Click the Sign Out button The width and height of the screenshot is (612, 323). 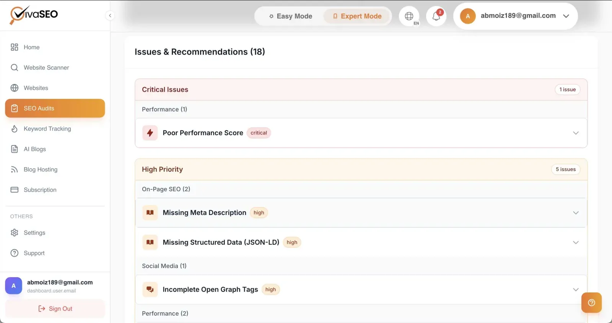(55, 308)
